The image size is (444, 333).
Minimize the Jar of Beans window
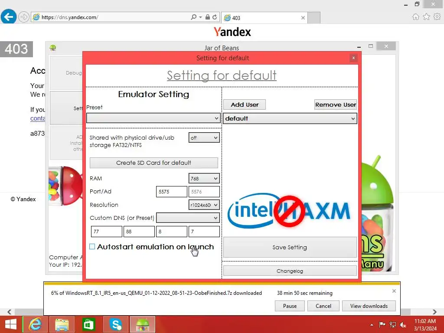[x=359, y=46]
